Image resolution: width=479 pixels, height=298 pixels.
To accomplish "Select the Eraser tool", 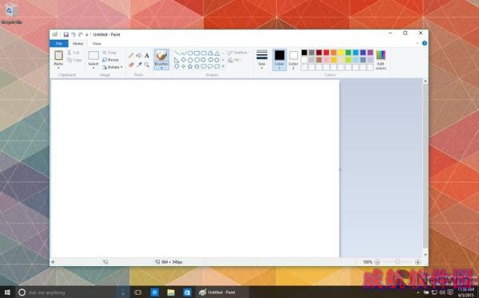I will tap(131, 65).
